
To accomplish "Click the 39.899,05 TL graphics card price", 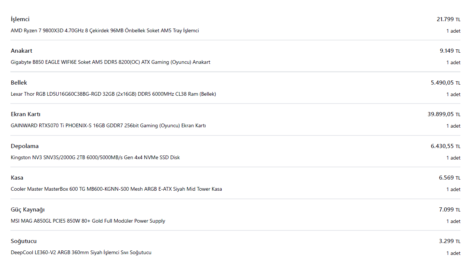I will (444, 114).
